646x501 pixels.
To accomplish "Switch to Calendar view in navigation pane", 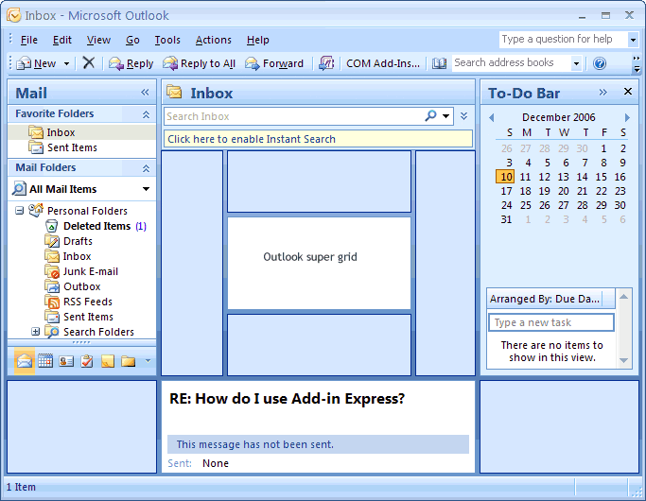I will (x=45, y=361).
